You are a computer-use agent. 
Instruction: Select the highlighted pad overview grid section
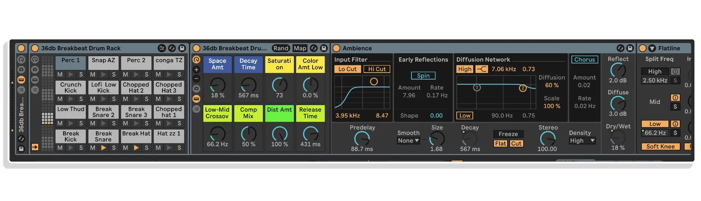click(x=47, y=118)
